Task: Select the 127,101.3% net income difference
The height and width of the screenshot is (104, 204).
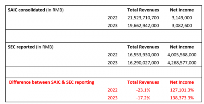Action: point(182,90)
